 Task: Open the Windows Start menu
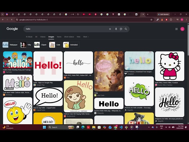[x=44, y=127]
